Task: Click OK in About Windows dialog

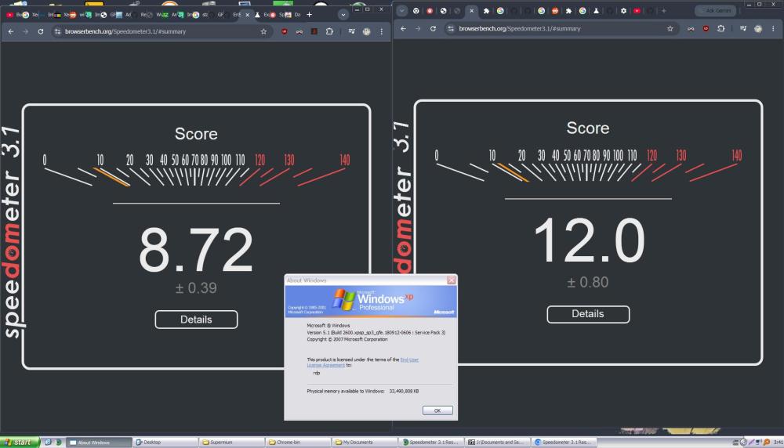Action: (437, 410)
